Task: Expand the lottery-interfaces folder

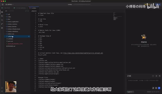Action: 17,32
